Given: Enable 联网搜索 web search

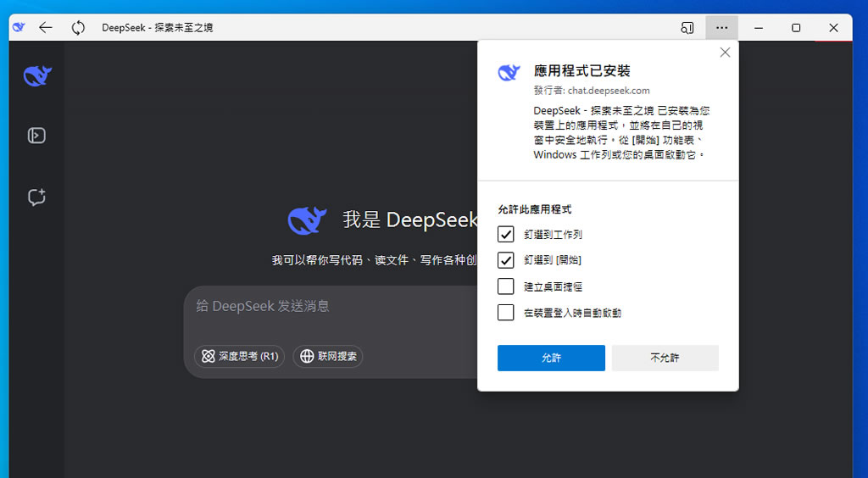Looking at the screenshot, I should coord(328,356).
